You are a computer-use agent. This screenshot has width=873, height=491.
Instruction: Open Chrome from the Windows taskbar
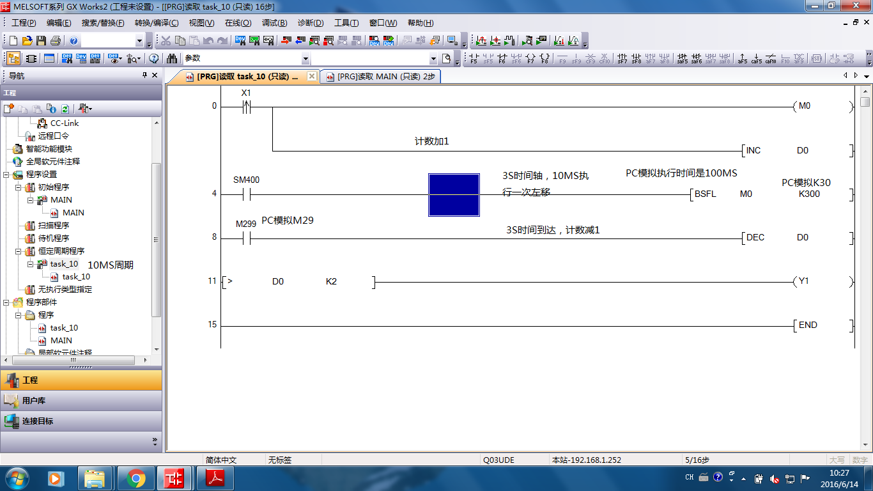point(135,478)
